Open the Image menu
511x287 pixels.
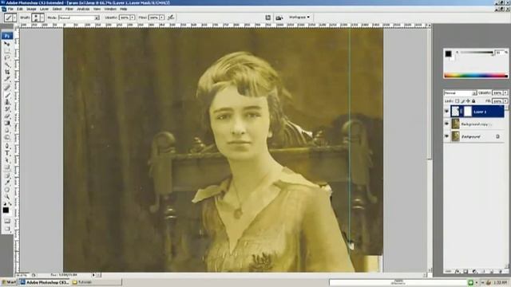(31, 9)
